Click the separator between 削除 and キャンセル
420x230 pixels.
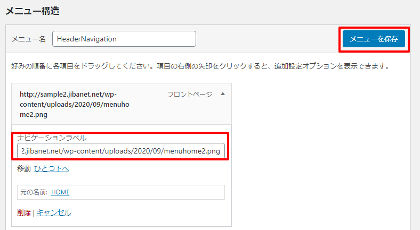coord(34,213)
